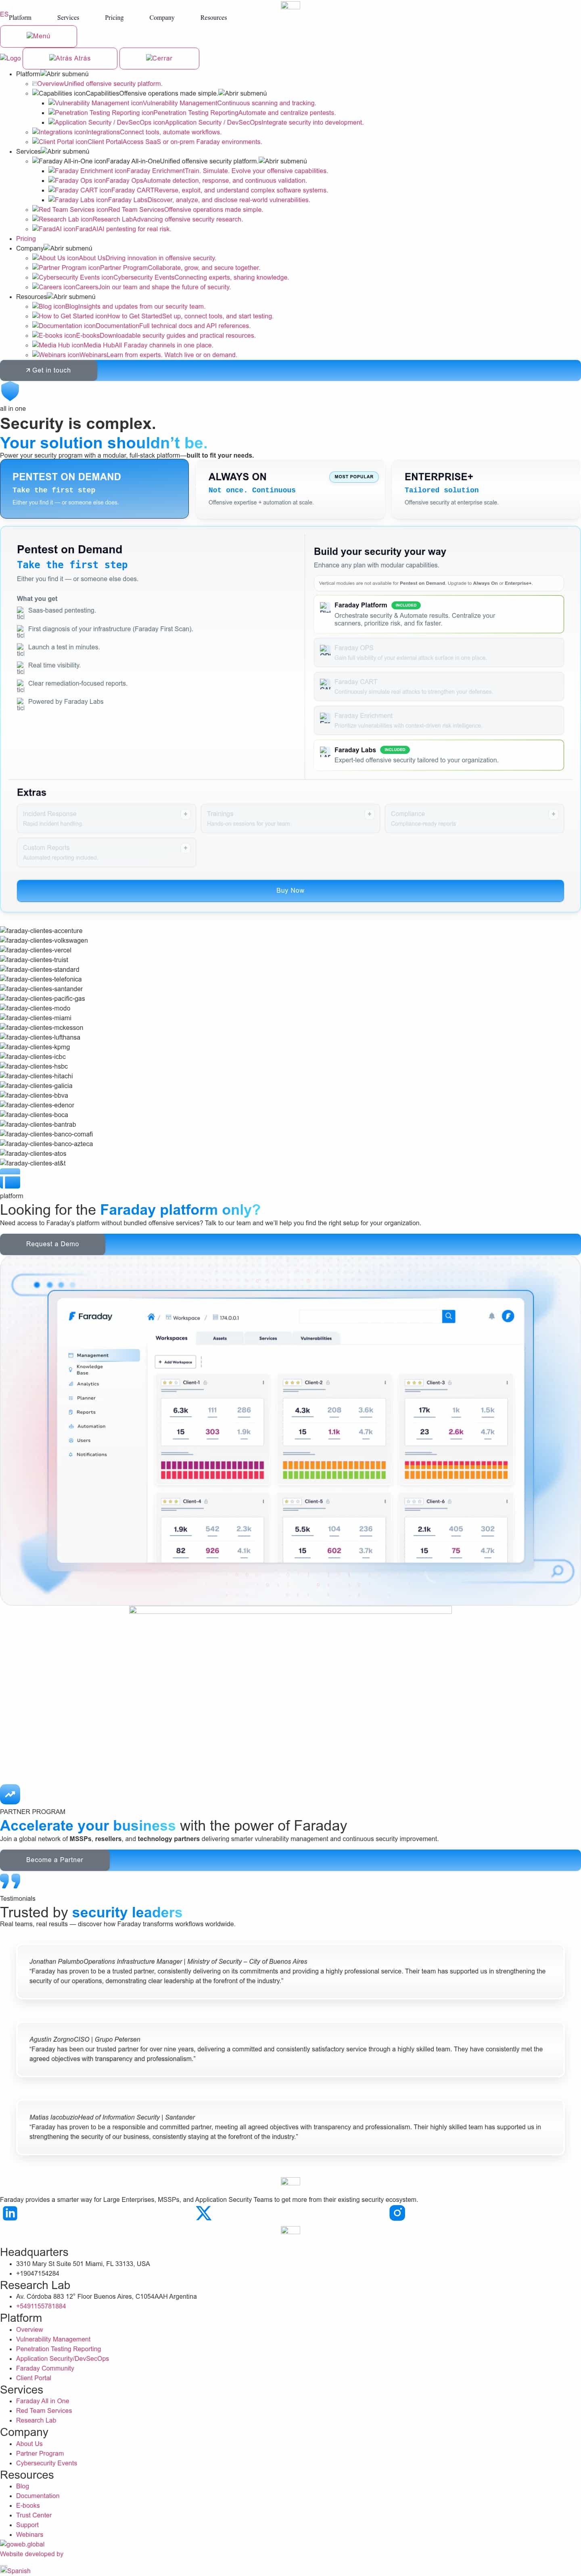Open the Pricing list link

coord(26,239)
